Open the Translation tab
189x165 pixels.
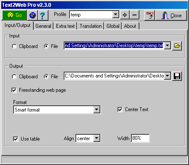pyautogui.click(x=91, y=26)
